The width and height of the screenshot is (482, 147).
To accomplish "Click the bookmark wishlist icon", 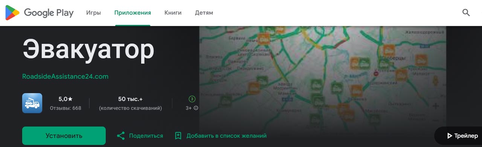I will coord(178,136).
